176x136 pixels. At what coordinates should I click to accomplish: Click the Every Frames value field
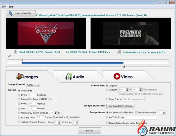[x=32, y=104]
